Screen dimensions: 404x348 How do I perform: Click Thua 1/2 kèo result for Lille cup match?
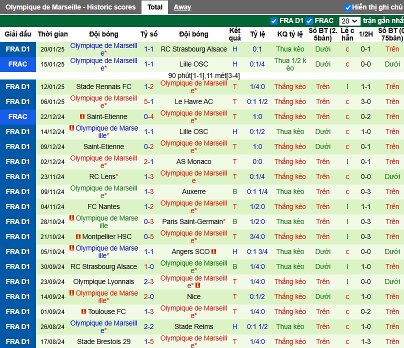290,64
